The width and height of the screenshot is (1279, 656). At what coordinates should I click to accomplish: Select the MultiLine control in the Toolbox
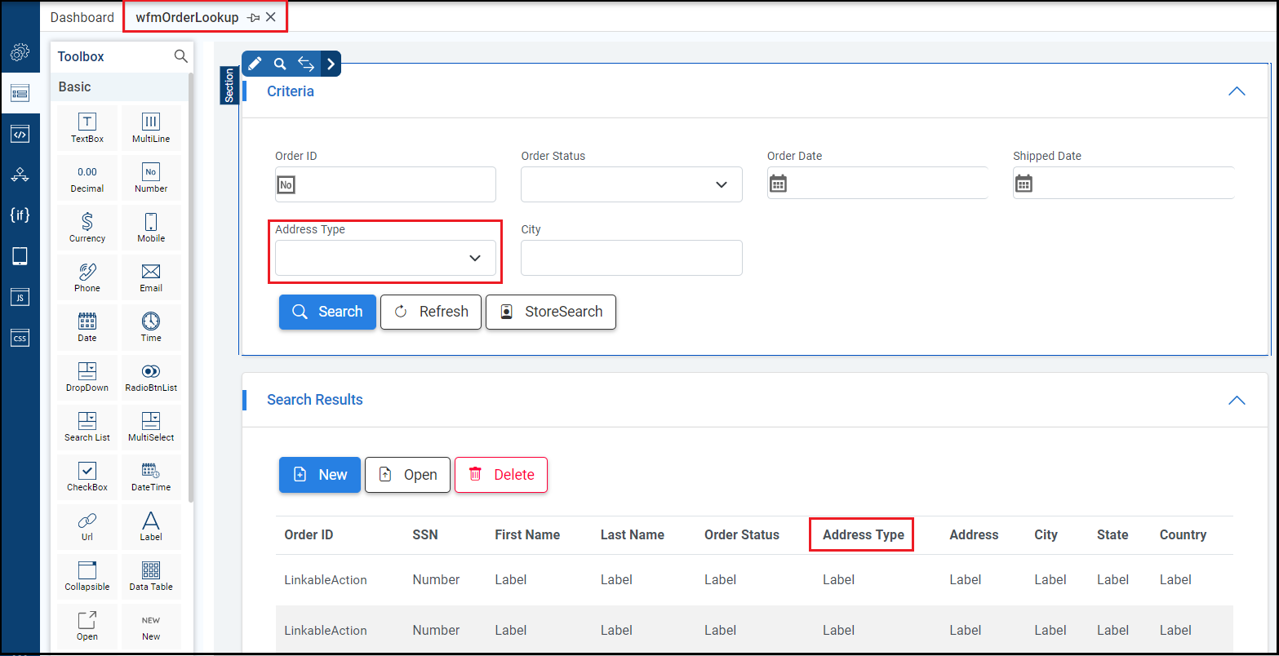[151, 128]
